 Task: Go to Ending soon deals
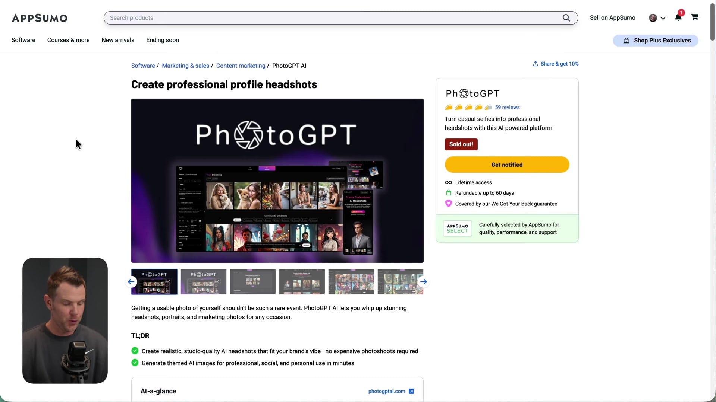(x=163, y=40)
